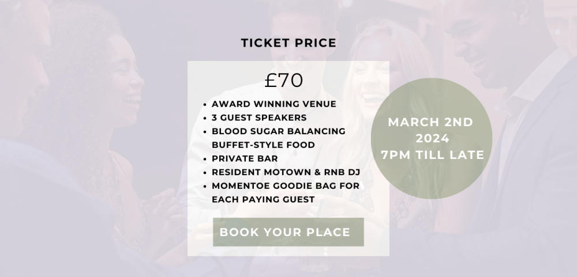Click the MOMENTOE GOODIE BAG line
The height and width of the screenshot is (277, 577).
point(286,185)
